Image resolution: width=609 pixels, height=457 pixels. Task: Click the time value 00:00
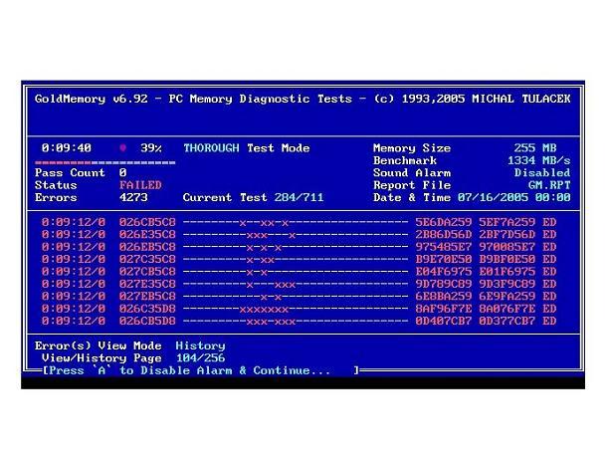[x=552, y=197]
